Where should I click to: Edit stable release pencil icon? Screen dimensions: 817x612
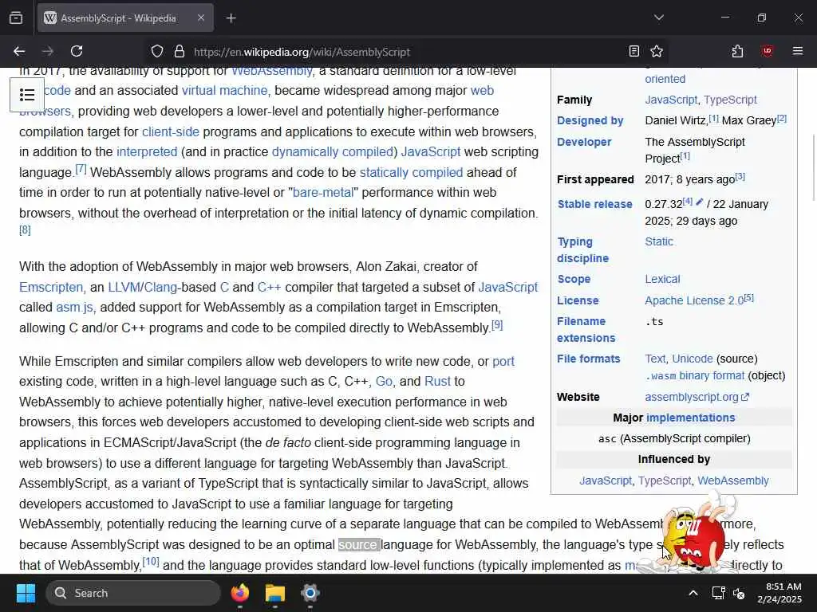(x=699, y=202)
